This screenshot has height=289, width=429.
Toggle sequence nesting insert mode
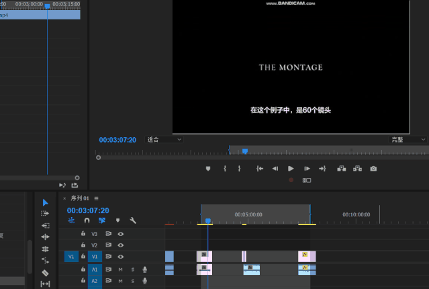[71, 220]
